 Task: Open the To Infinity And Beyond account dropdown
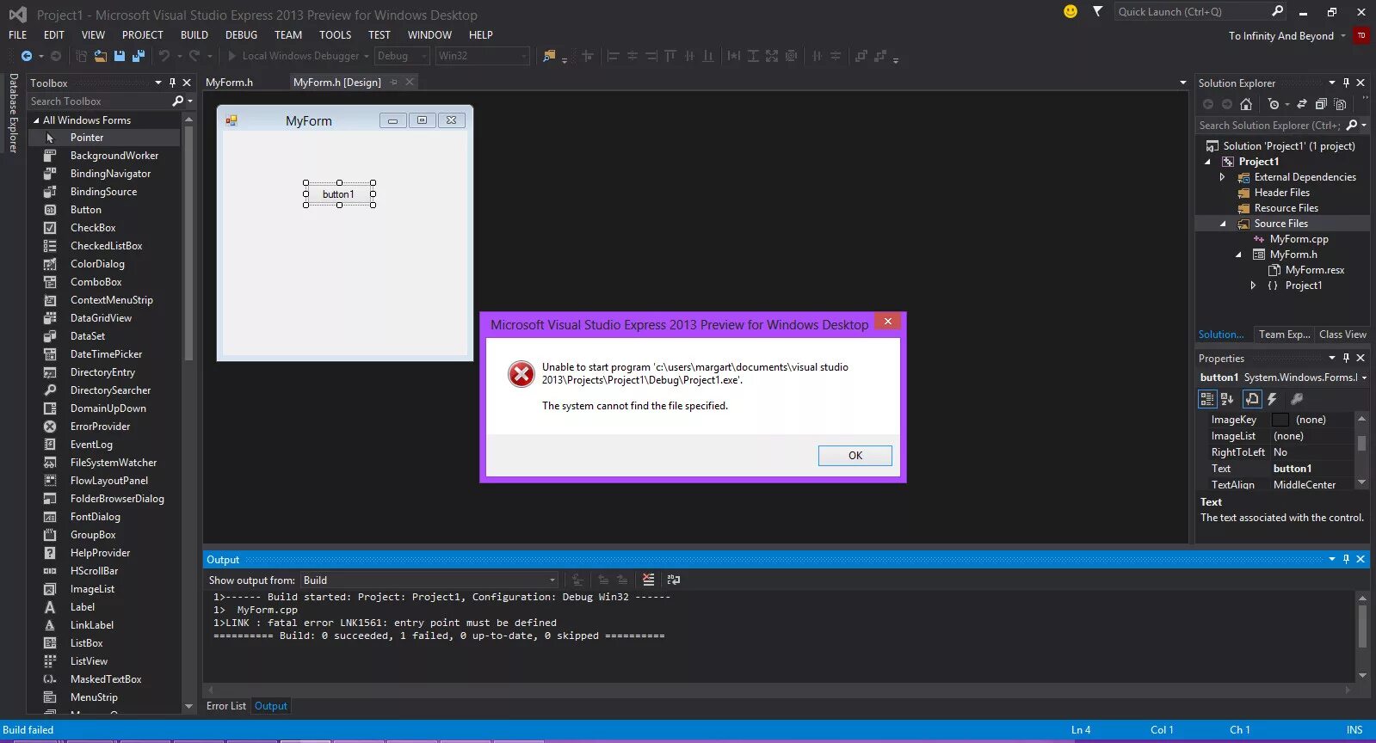[x=1287, y=36]
